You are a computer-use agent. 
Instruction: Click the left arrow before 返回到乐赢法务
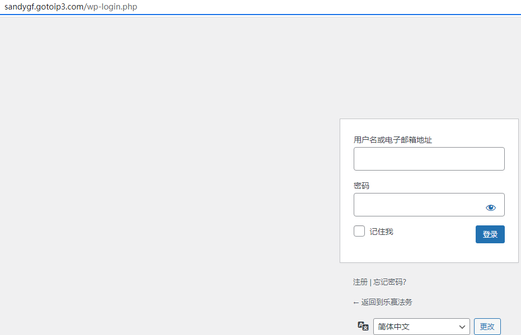tap(356, 302)
